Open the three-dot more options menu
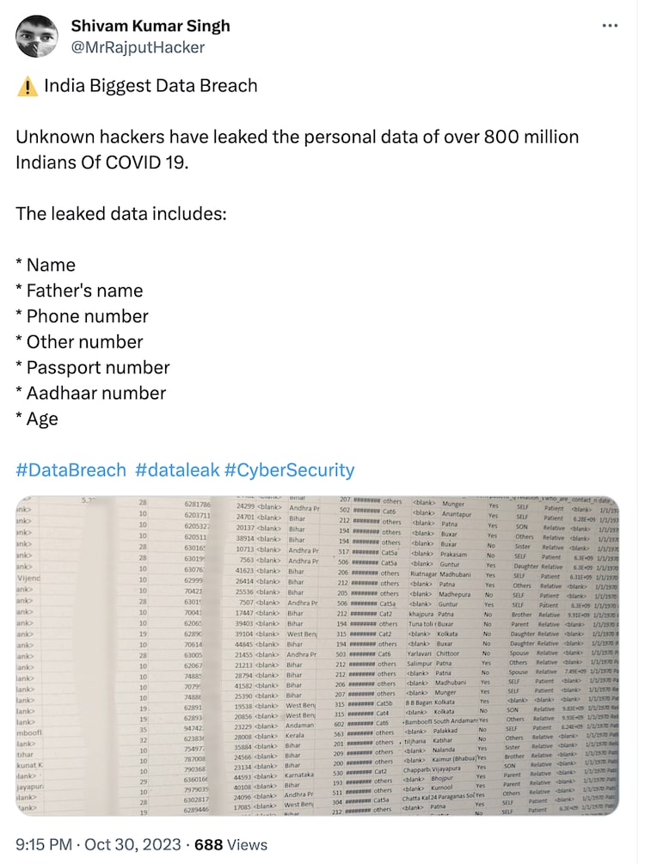 pyautogui.click(x=610, y=26)
